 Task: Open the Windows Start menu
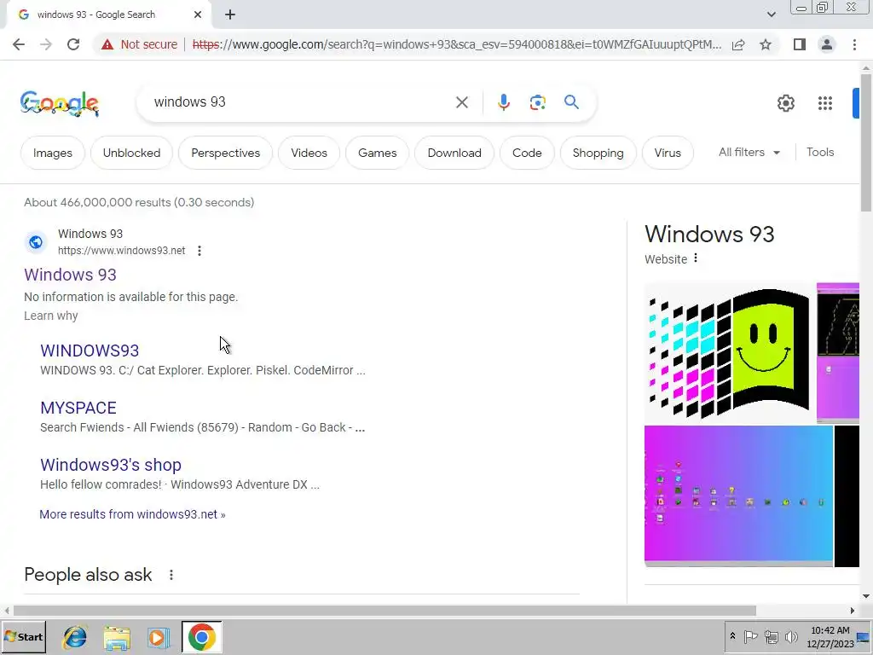tap(24, 637)
